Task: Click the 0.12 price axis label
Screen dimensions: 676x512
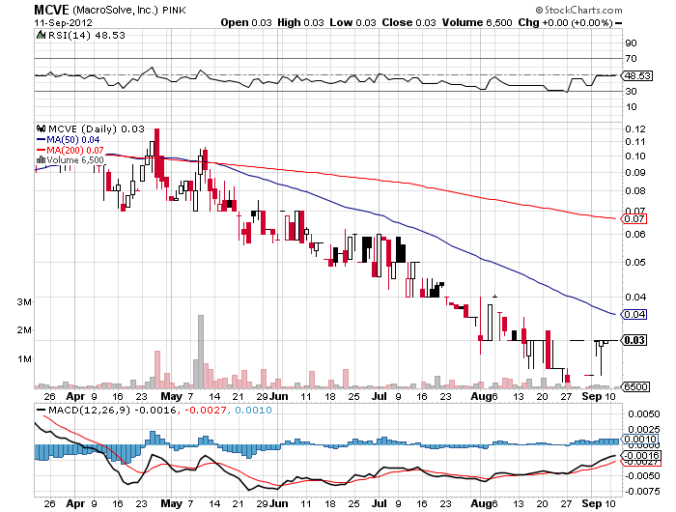Action: 635,129
